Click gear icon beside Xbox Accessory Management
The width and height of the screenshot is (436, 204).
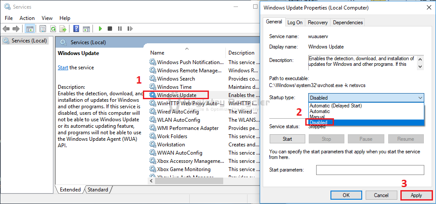(x=153, y=161)
